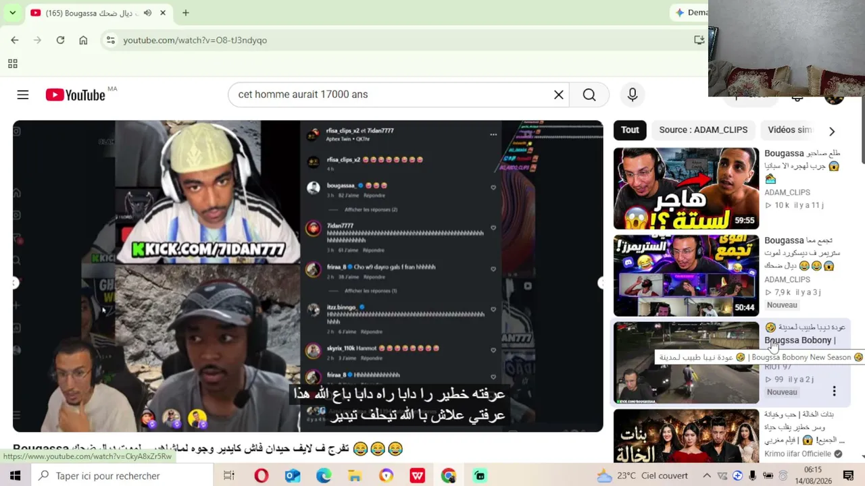This screenshot has height=486, width=865.
Task: Click the address bar URL
Action: (x=195, y=40)
